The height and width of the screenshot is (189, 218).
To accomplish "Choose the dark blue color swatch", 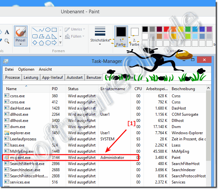I will [x=202, y=29].
